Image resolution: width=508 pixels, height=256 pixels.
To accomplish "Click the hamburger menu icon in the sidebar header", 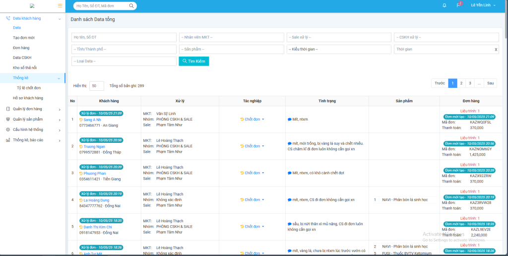I will [60, 6].
